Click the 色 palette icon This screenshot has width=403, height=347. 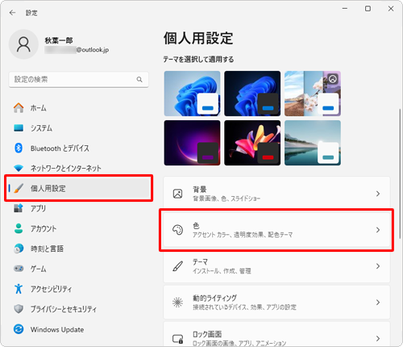pos(177,230)
